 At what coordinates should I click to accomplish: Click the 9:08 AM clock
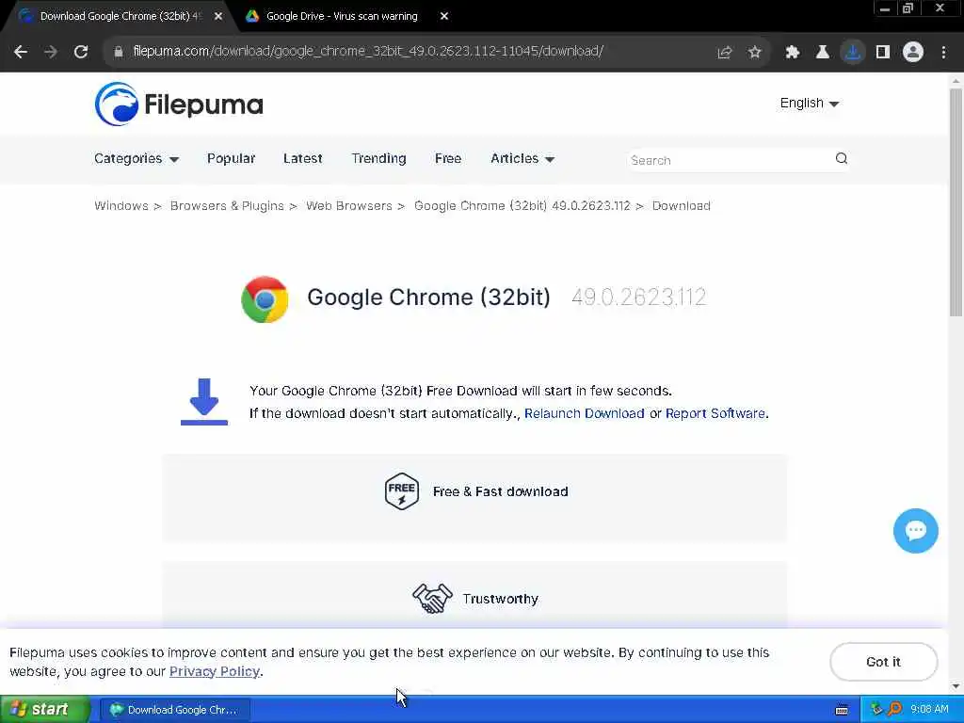click(929, 710)
